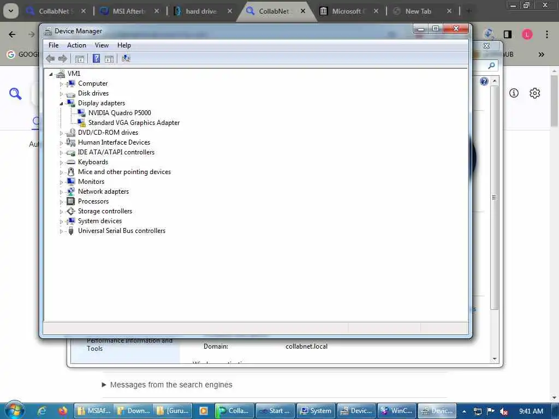559x419 pixels.
Task: Open the Action menu
Action: pyautogui.click(x=76, y=45)
